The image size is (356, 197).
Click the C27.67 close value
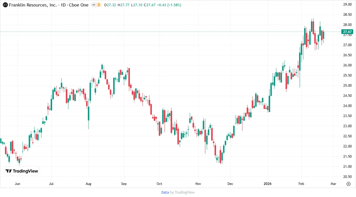pos(150,5)
